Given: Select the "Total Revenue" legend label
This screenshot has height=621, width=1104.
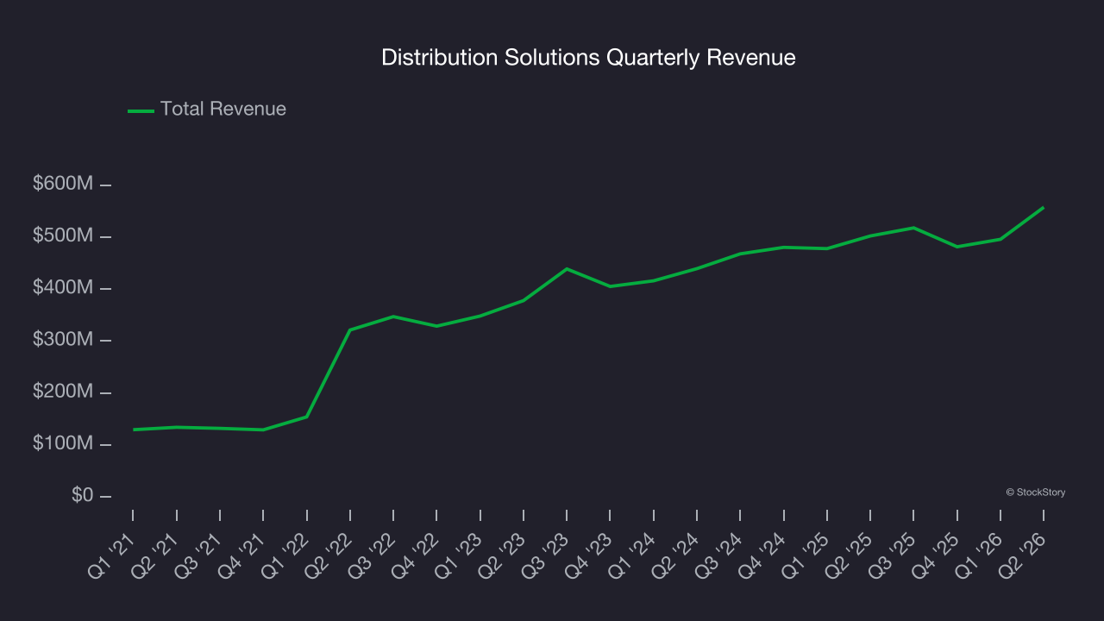Looking at the screenshot, I should click(223, 110).
